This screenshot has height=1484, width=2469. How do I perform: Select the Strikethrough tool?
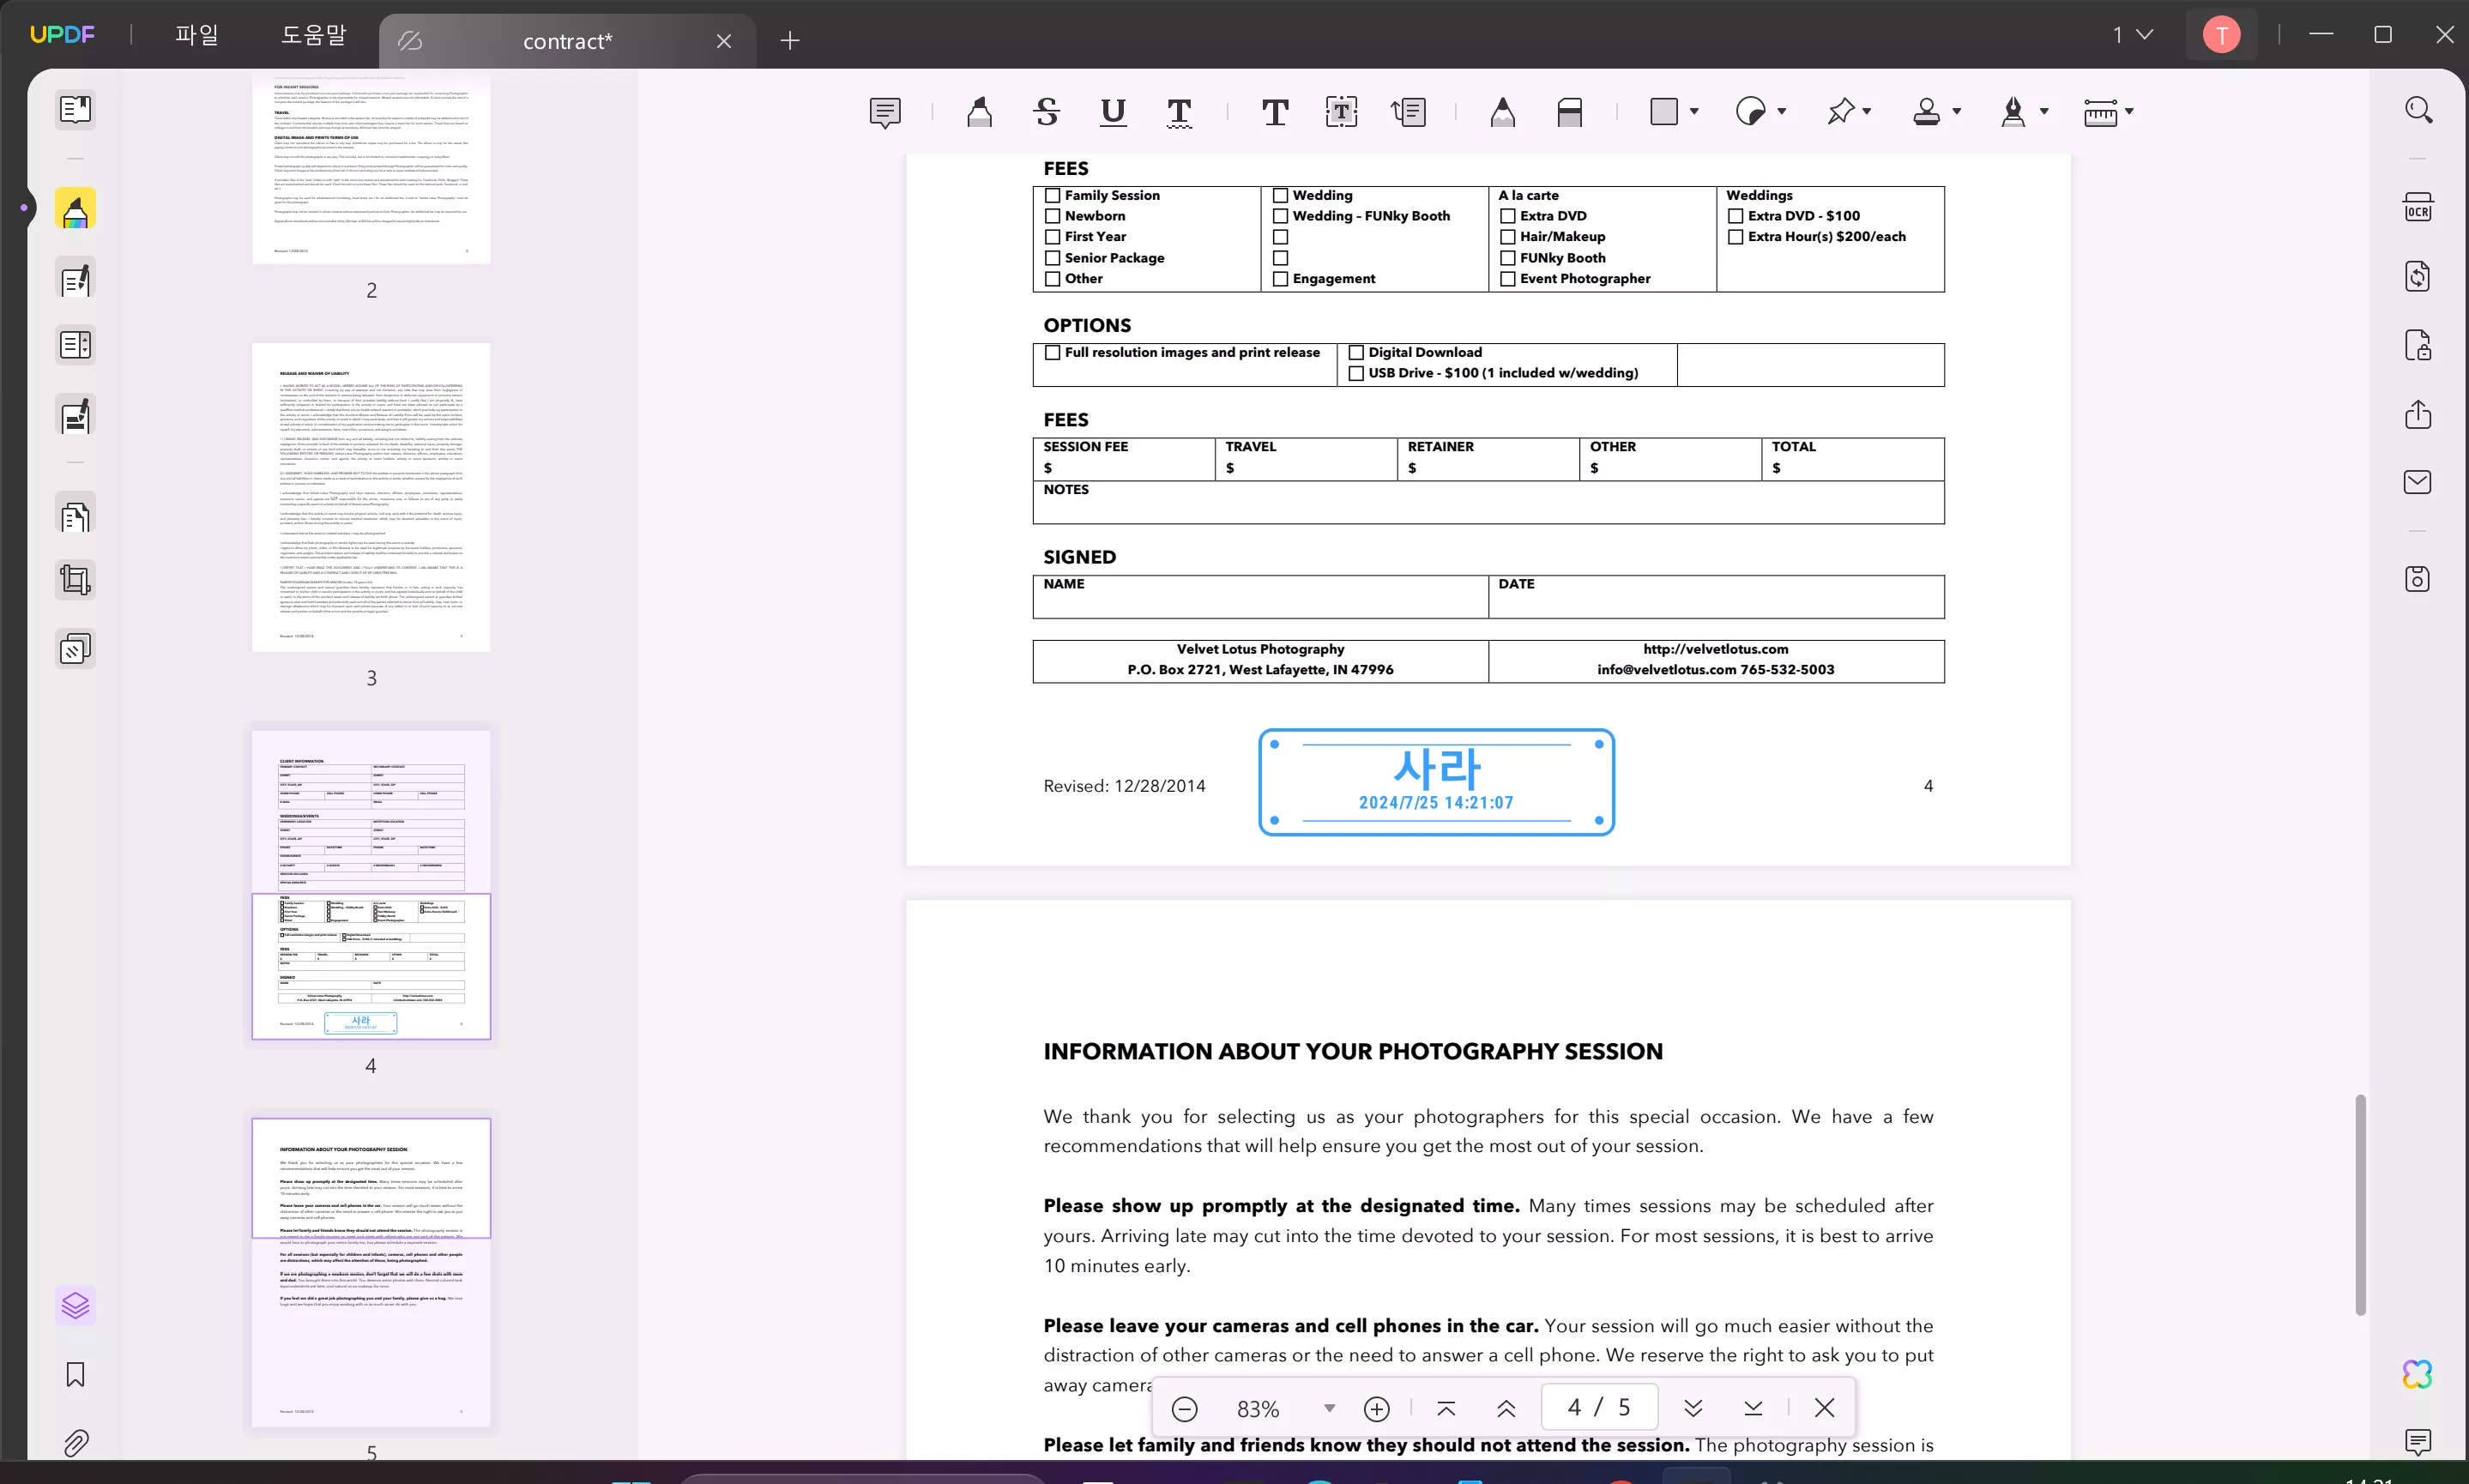(1047, 112)
